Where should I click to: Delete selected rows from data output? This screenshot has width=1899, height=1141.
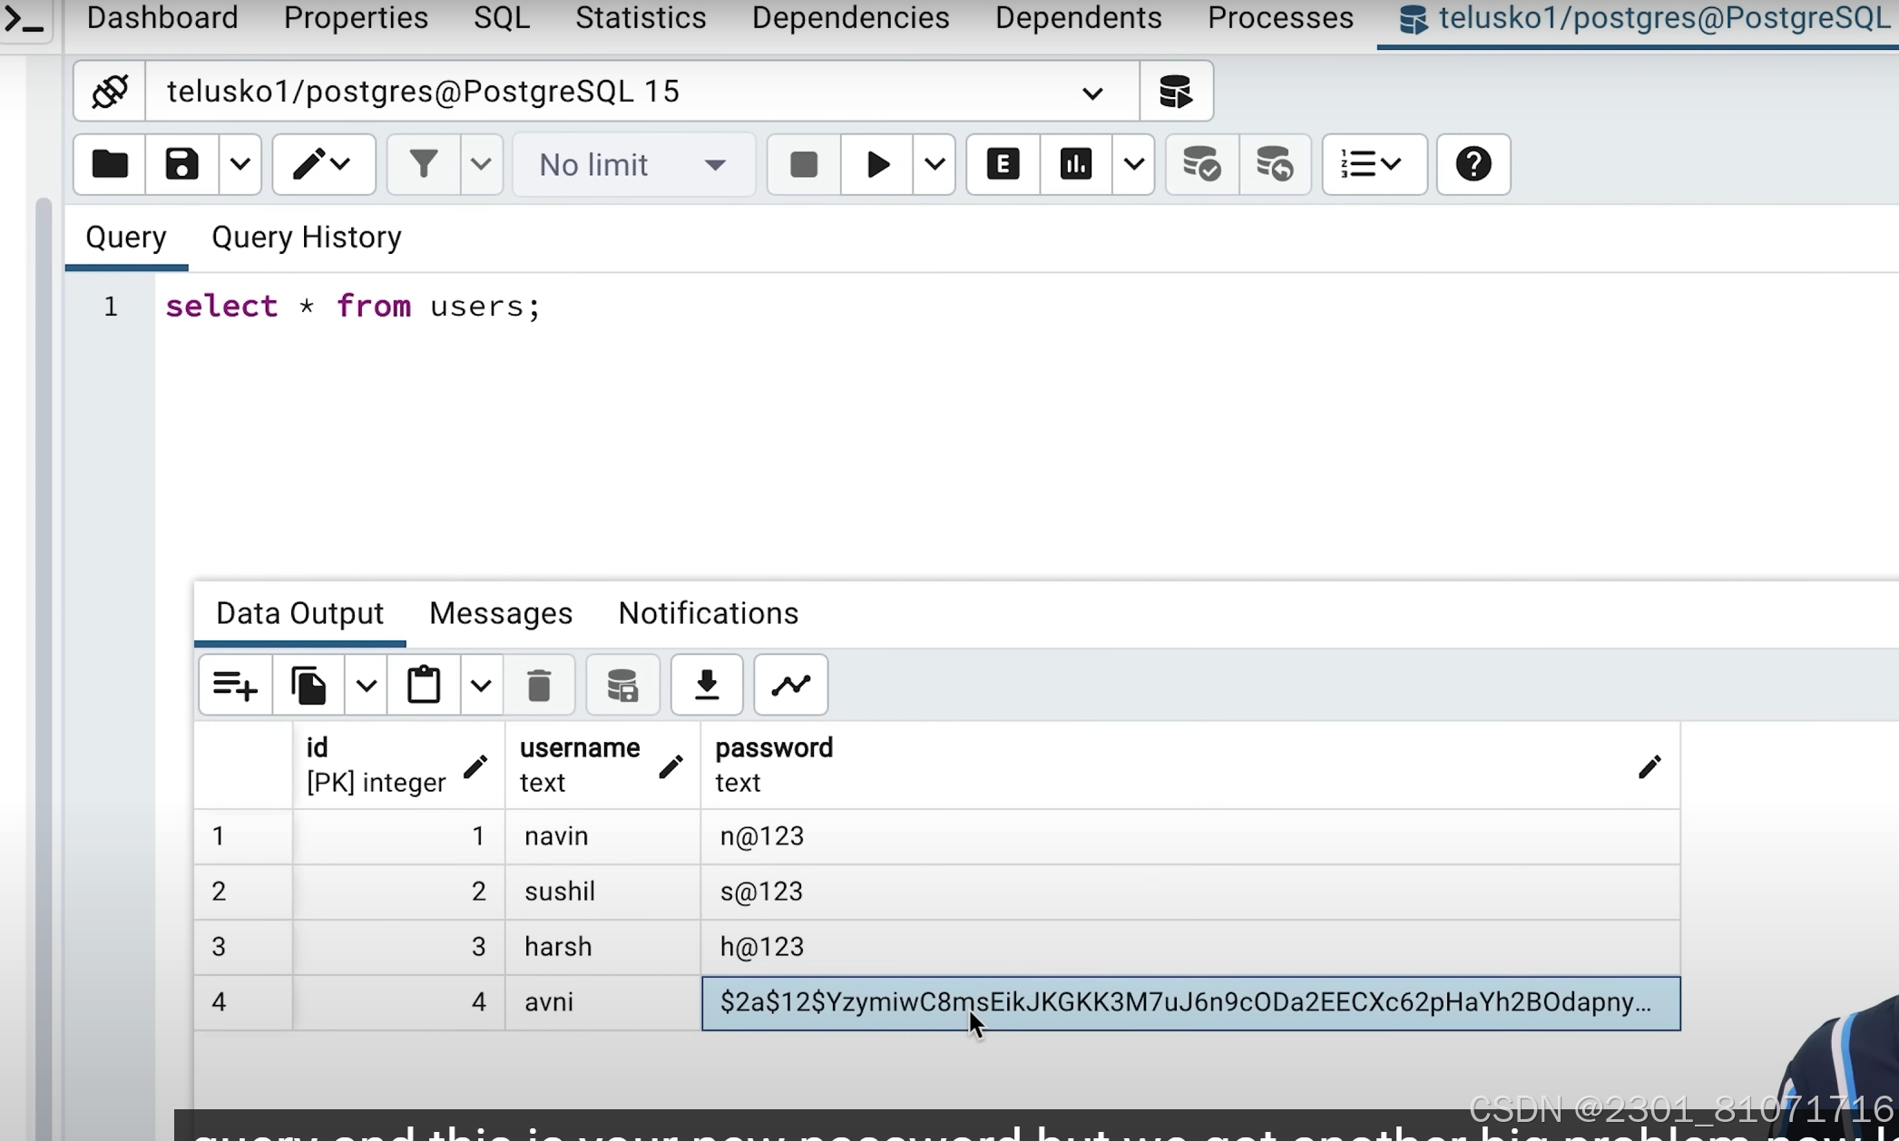click(x=540, y=685)
